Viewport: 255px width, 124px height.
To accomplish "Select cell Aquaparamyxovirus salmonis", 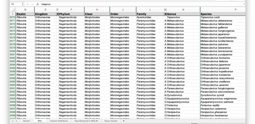I will coord(223,102).
